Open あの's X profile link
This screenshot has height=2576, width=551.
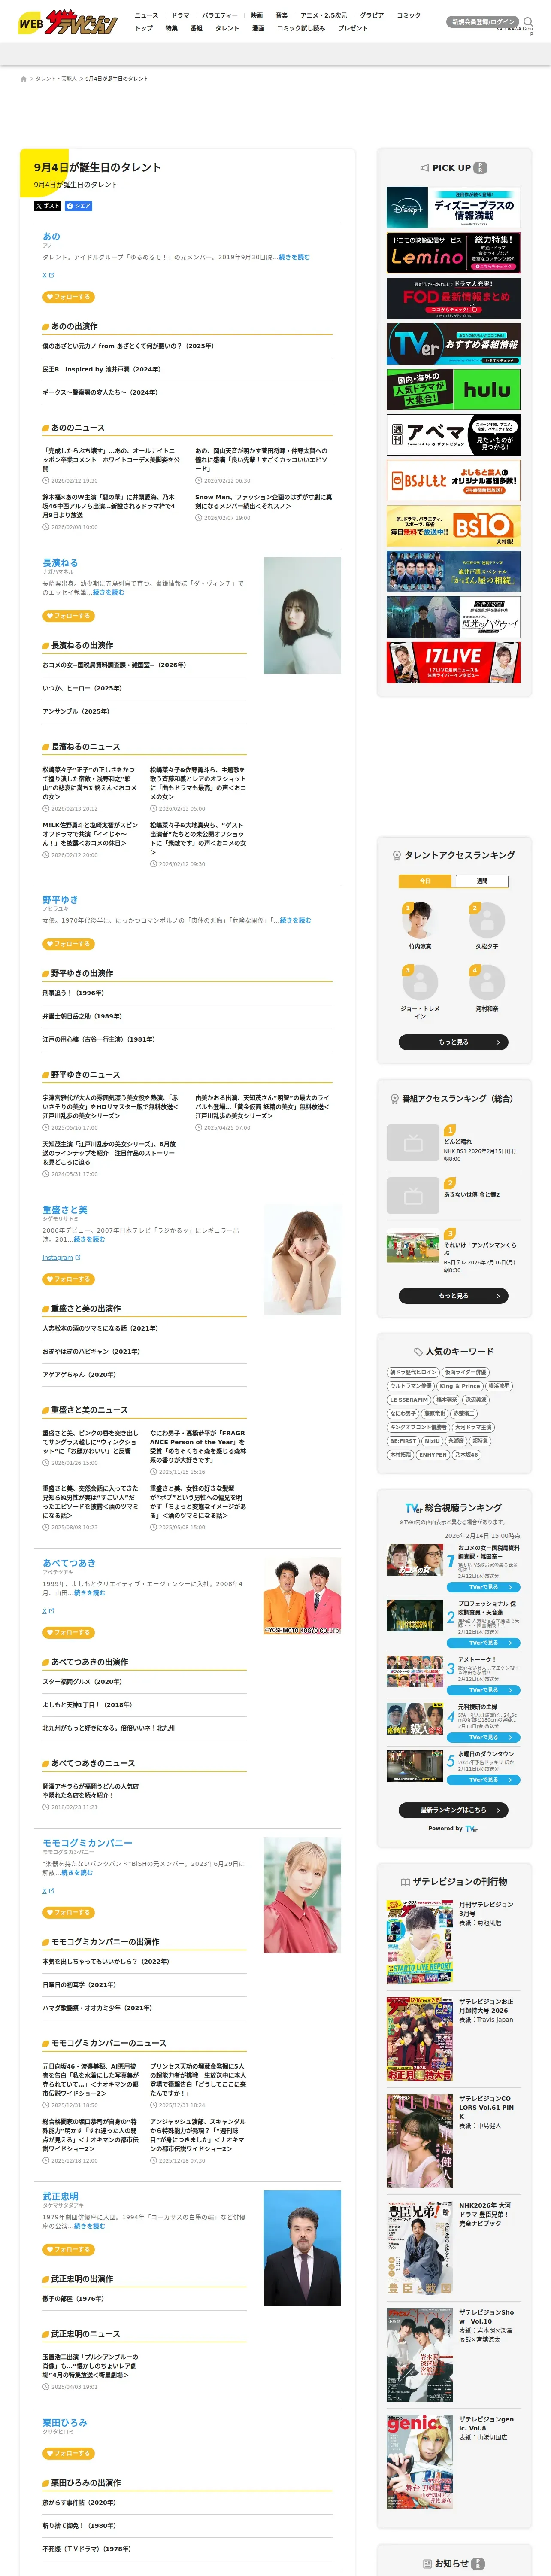pyautogui.click(x=48, y=275)
